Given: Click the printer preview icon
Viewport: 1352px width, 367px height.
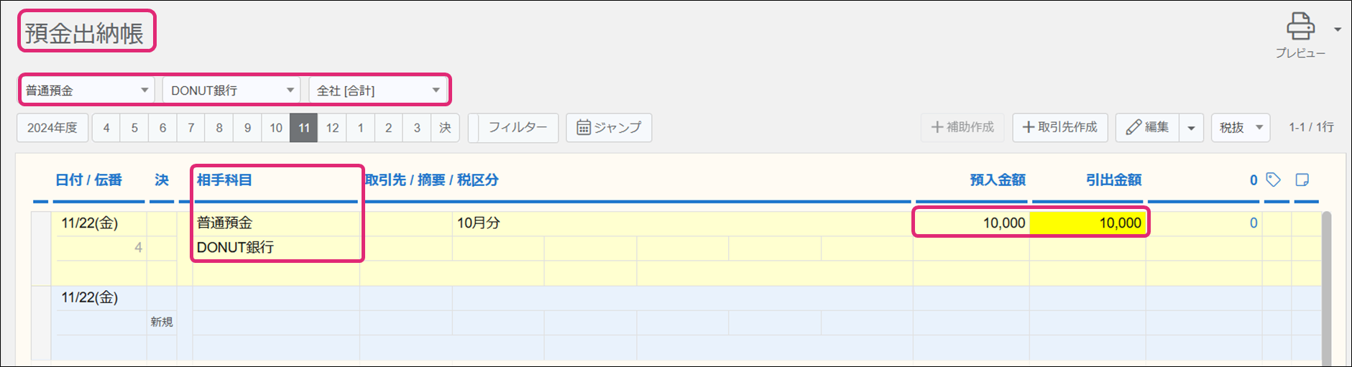Looking at the screenshot, I should pos(1300,27).
